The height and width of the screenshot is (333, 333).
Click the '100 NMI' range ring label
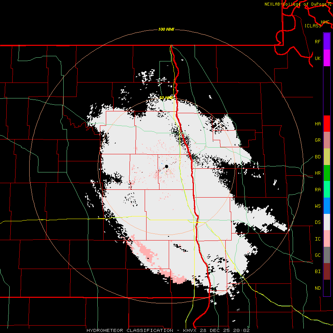pos(166,29)
